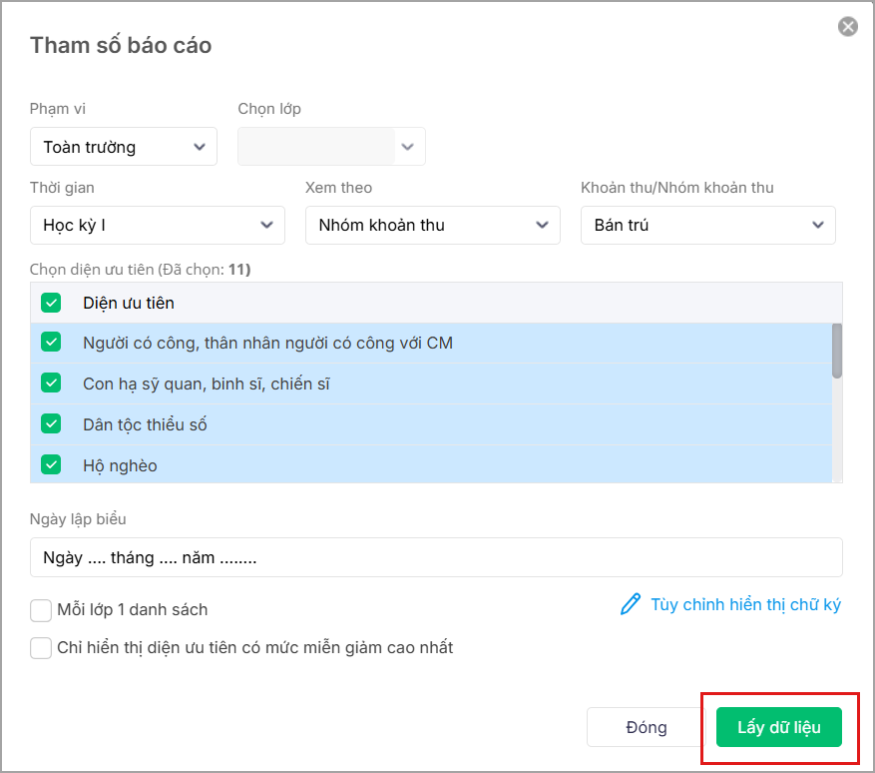Screen dimensions: 875x773
Task: Deselect the Hộ nghèo checkbox
Action: (51, 464)
